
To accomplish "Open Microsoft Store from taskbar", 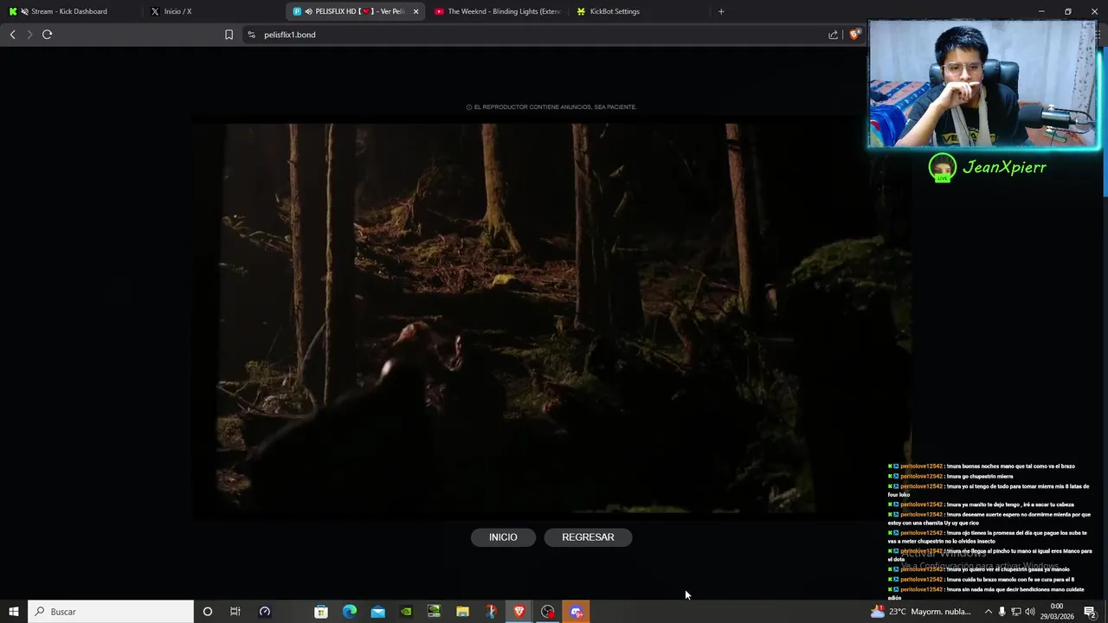I will [x=321, y=612].
